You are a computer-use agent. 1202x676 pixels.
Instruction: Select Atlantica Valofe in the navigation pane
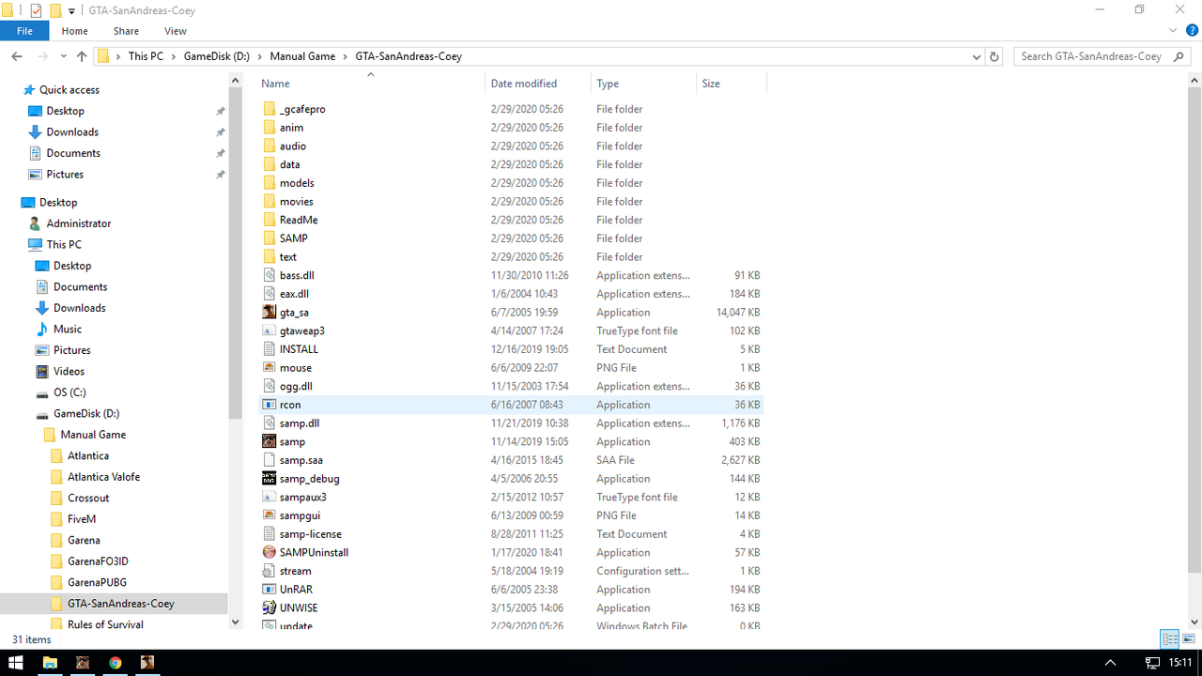pyautogui.click(x=103, y=477)
